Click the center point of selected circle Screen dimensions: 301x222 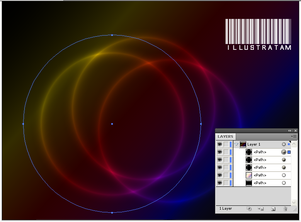(112, 124)
